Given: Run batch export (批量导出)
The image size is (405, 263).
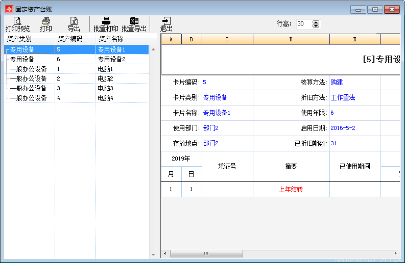Looking at the screenshot, I should (134, 24).
